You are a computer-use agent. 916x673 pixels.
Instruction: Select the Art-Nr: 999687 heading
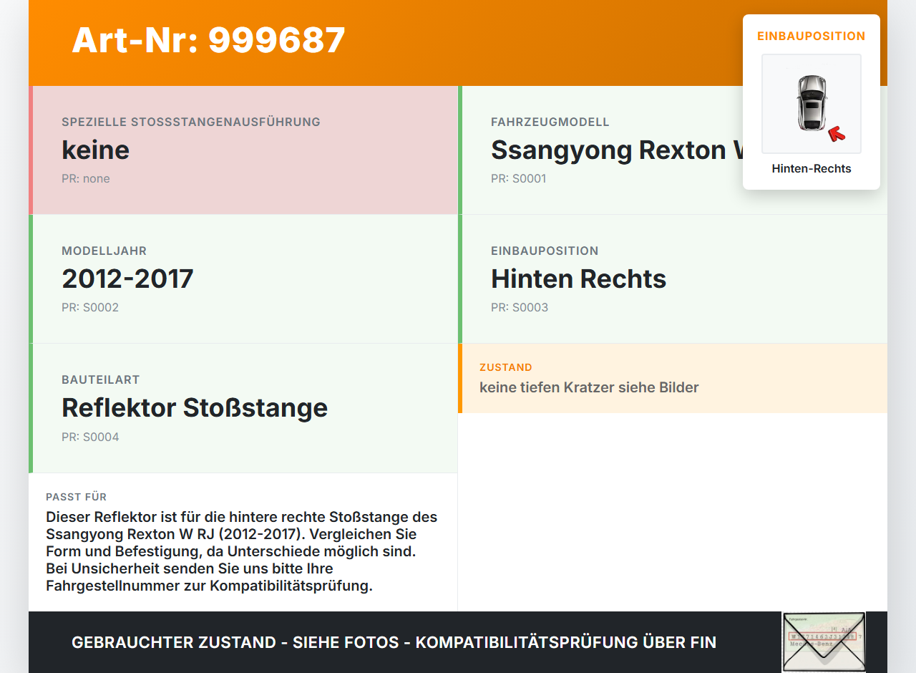coord(209,40)
